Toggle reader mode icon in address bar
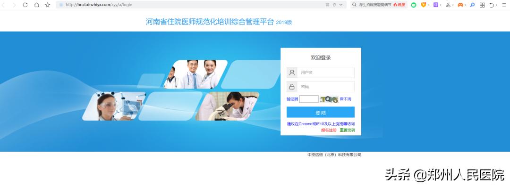This screenshot has height=187, width=510. (327, 5)
